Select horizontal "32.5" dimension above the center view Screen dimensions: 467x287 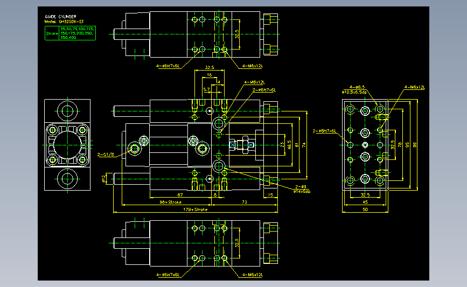tap(210, 68)
